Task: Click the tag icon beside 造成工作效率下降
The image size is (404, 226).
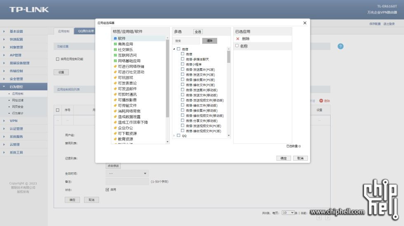Action: [x=115, y=122]
